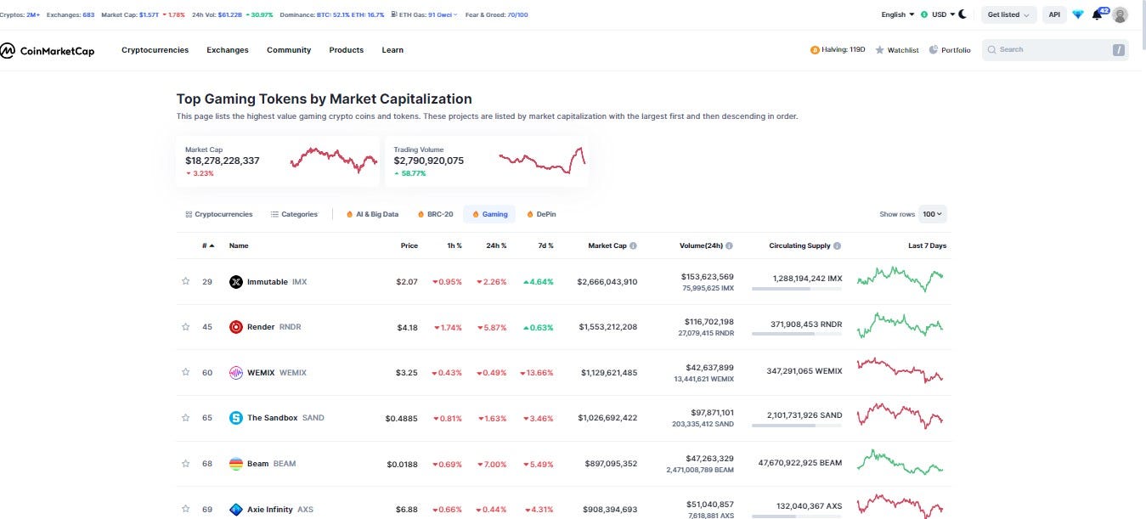Click the WEMIX coin icon
This screenshot has width=1146, height=519.
pyautogui.click(x=236, y=373)
